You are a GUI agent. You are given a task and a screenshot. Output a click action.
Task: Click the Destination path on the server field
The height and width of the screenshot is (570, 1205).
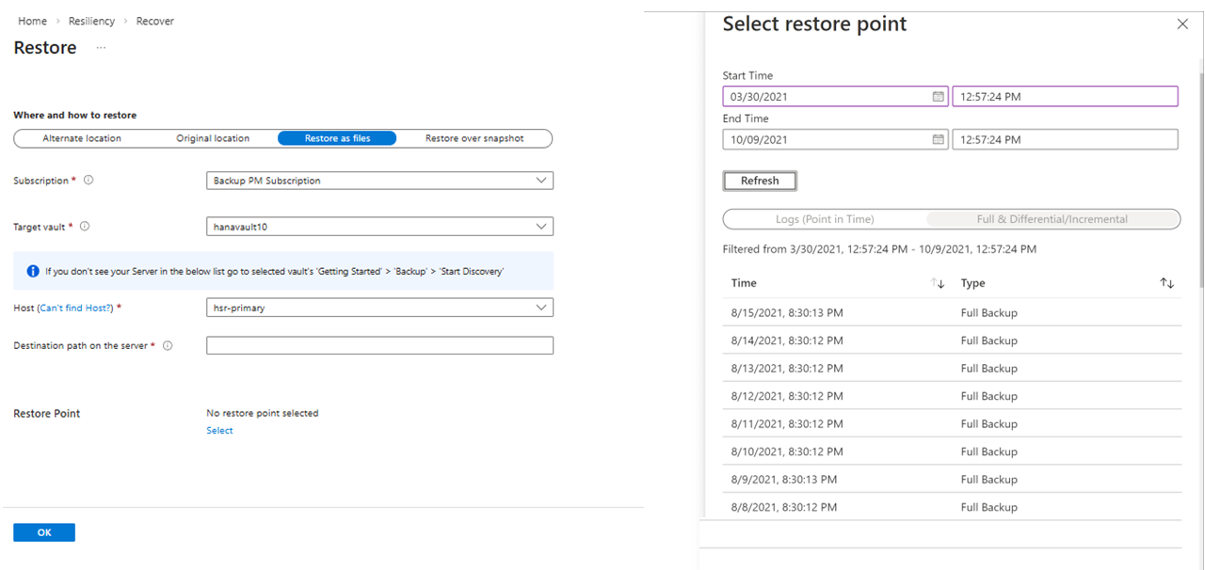(379, 346)
